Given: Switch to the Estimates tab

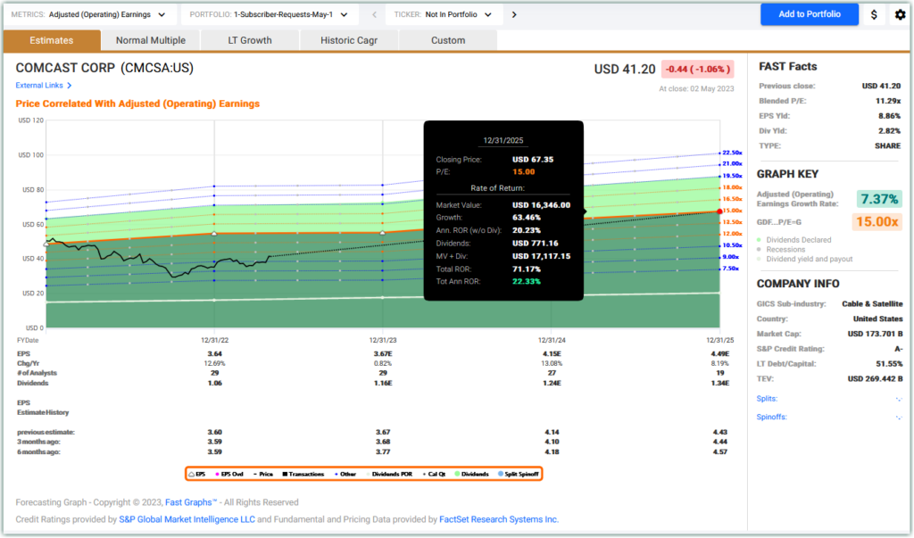Looking at the screenshot, I should click(52, 40).
